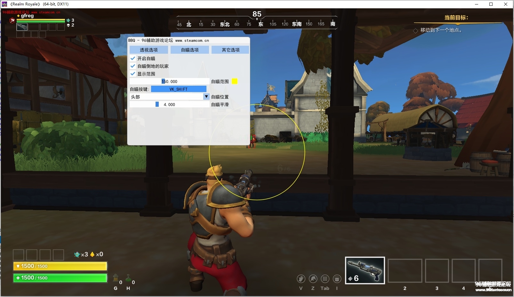Expand the 头部 position dropdown
The image size is (514, 297).
coord(206,97)
